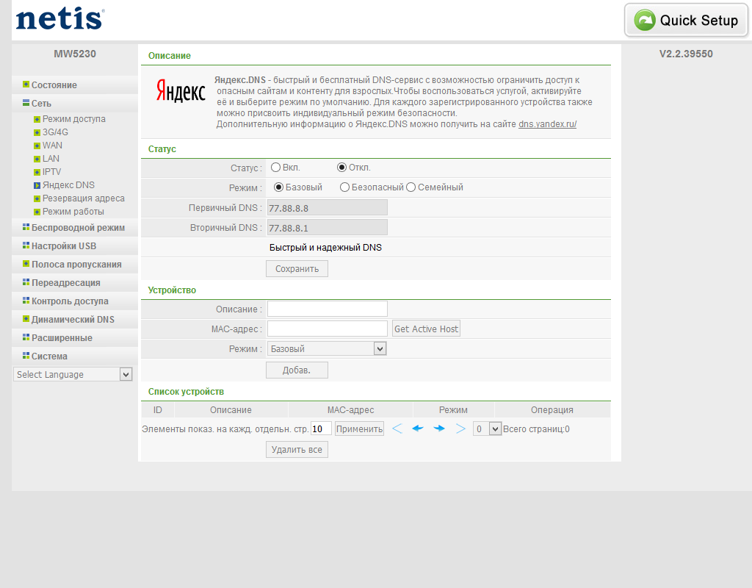Open the 3G/4G settings page
Screen dimensions: 752x588
point(55,132)
